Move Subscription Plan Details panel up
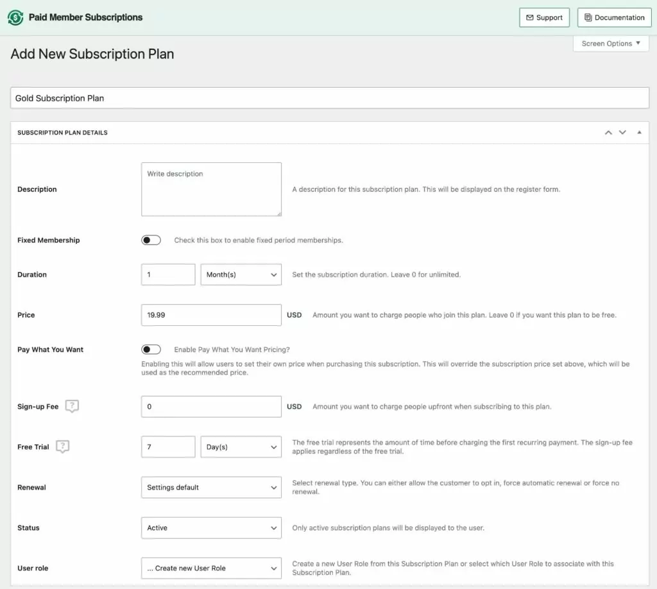657x589 pixels. (608, 132)
